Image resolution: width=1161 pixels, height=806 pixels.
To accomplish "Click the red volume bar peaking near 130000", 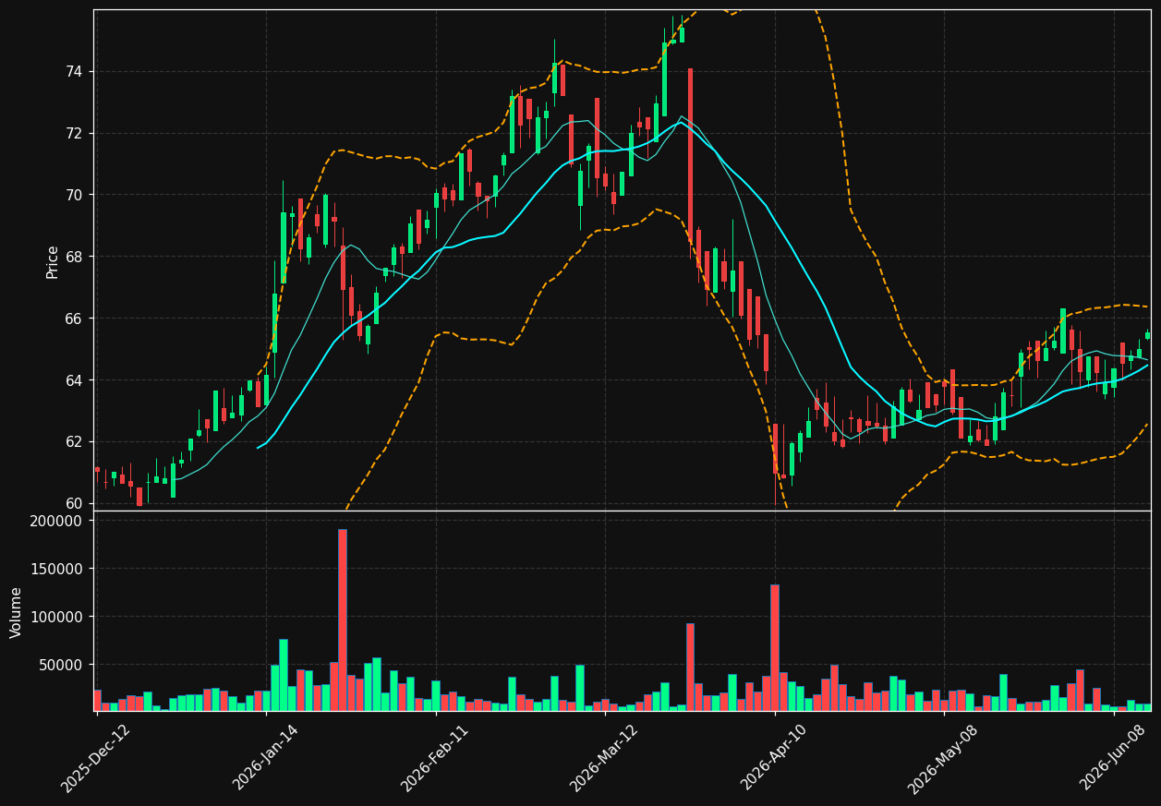I will 775,647.
